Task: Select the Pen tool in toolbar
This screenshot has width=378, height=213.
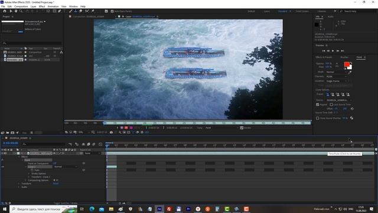Action: point(59,11)
